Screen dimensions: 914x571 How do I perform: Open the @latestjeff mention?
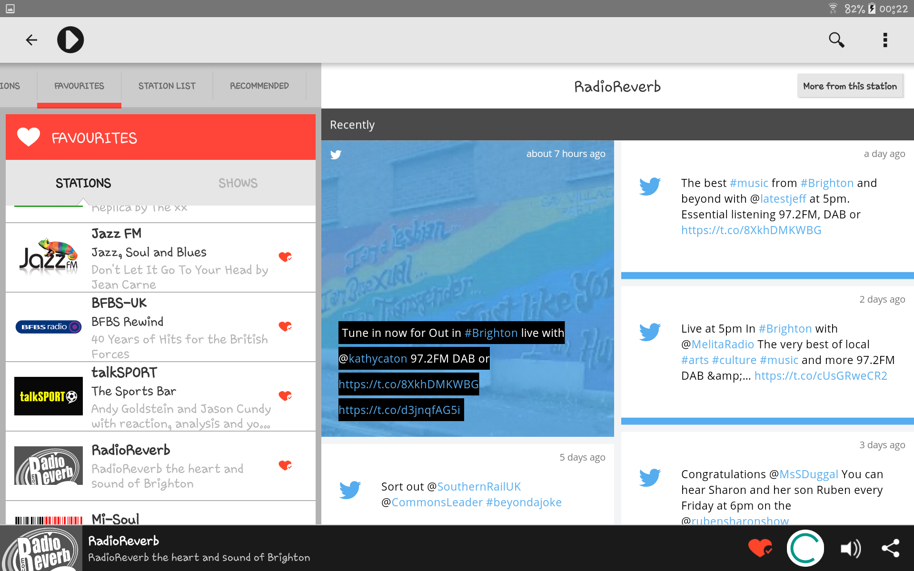(x=778, y=199)
